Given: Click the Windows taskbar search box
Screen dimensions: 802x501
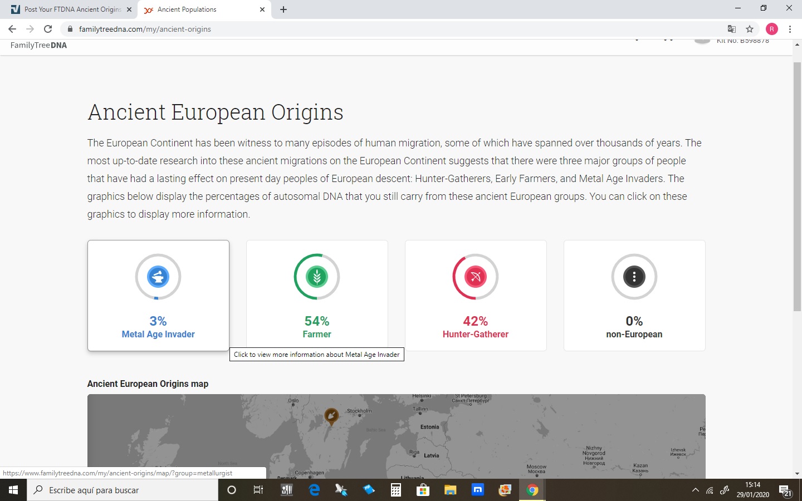Looking at the screenshot, I should 123,490.
